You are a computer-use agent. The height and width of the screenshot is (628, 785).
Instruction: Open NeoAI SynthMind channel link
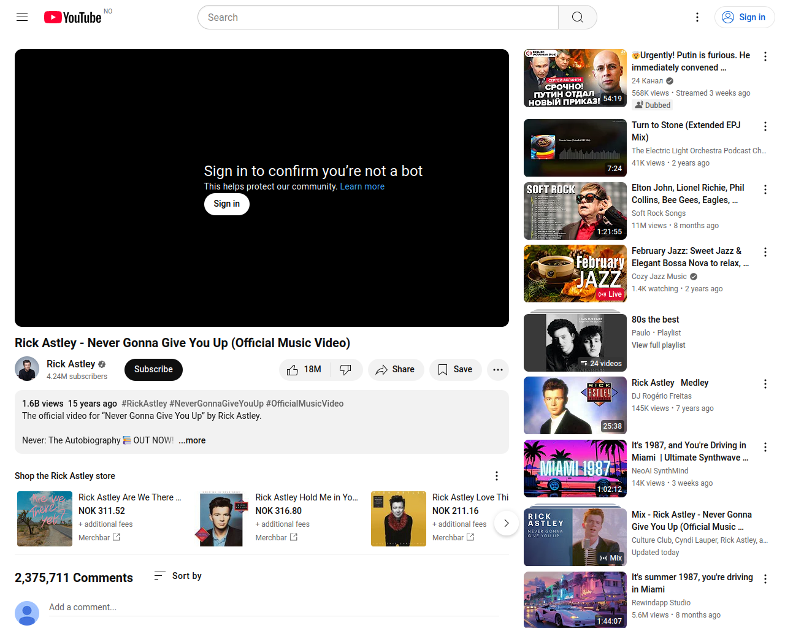[x=660, y=471]
